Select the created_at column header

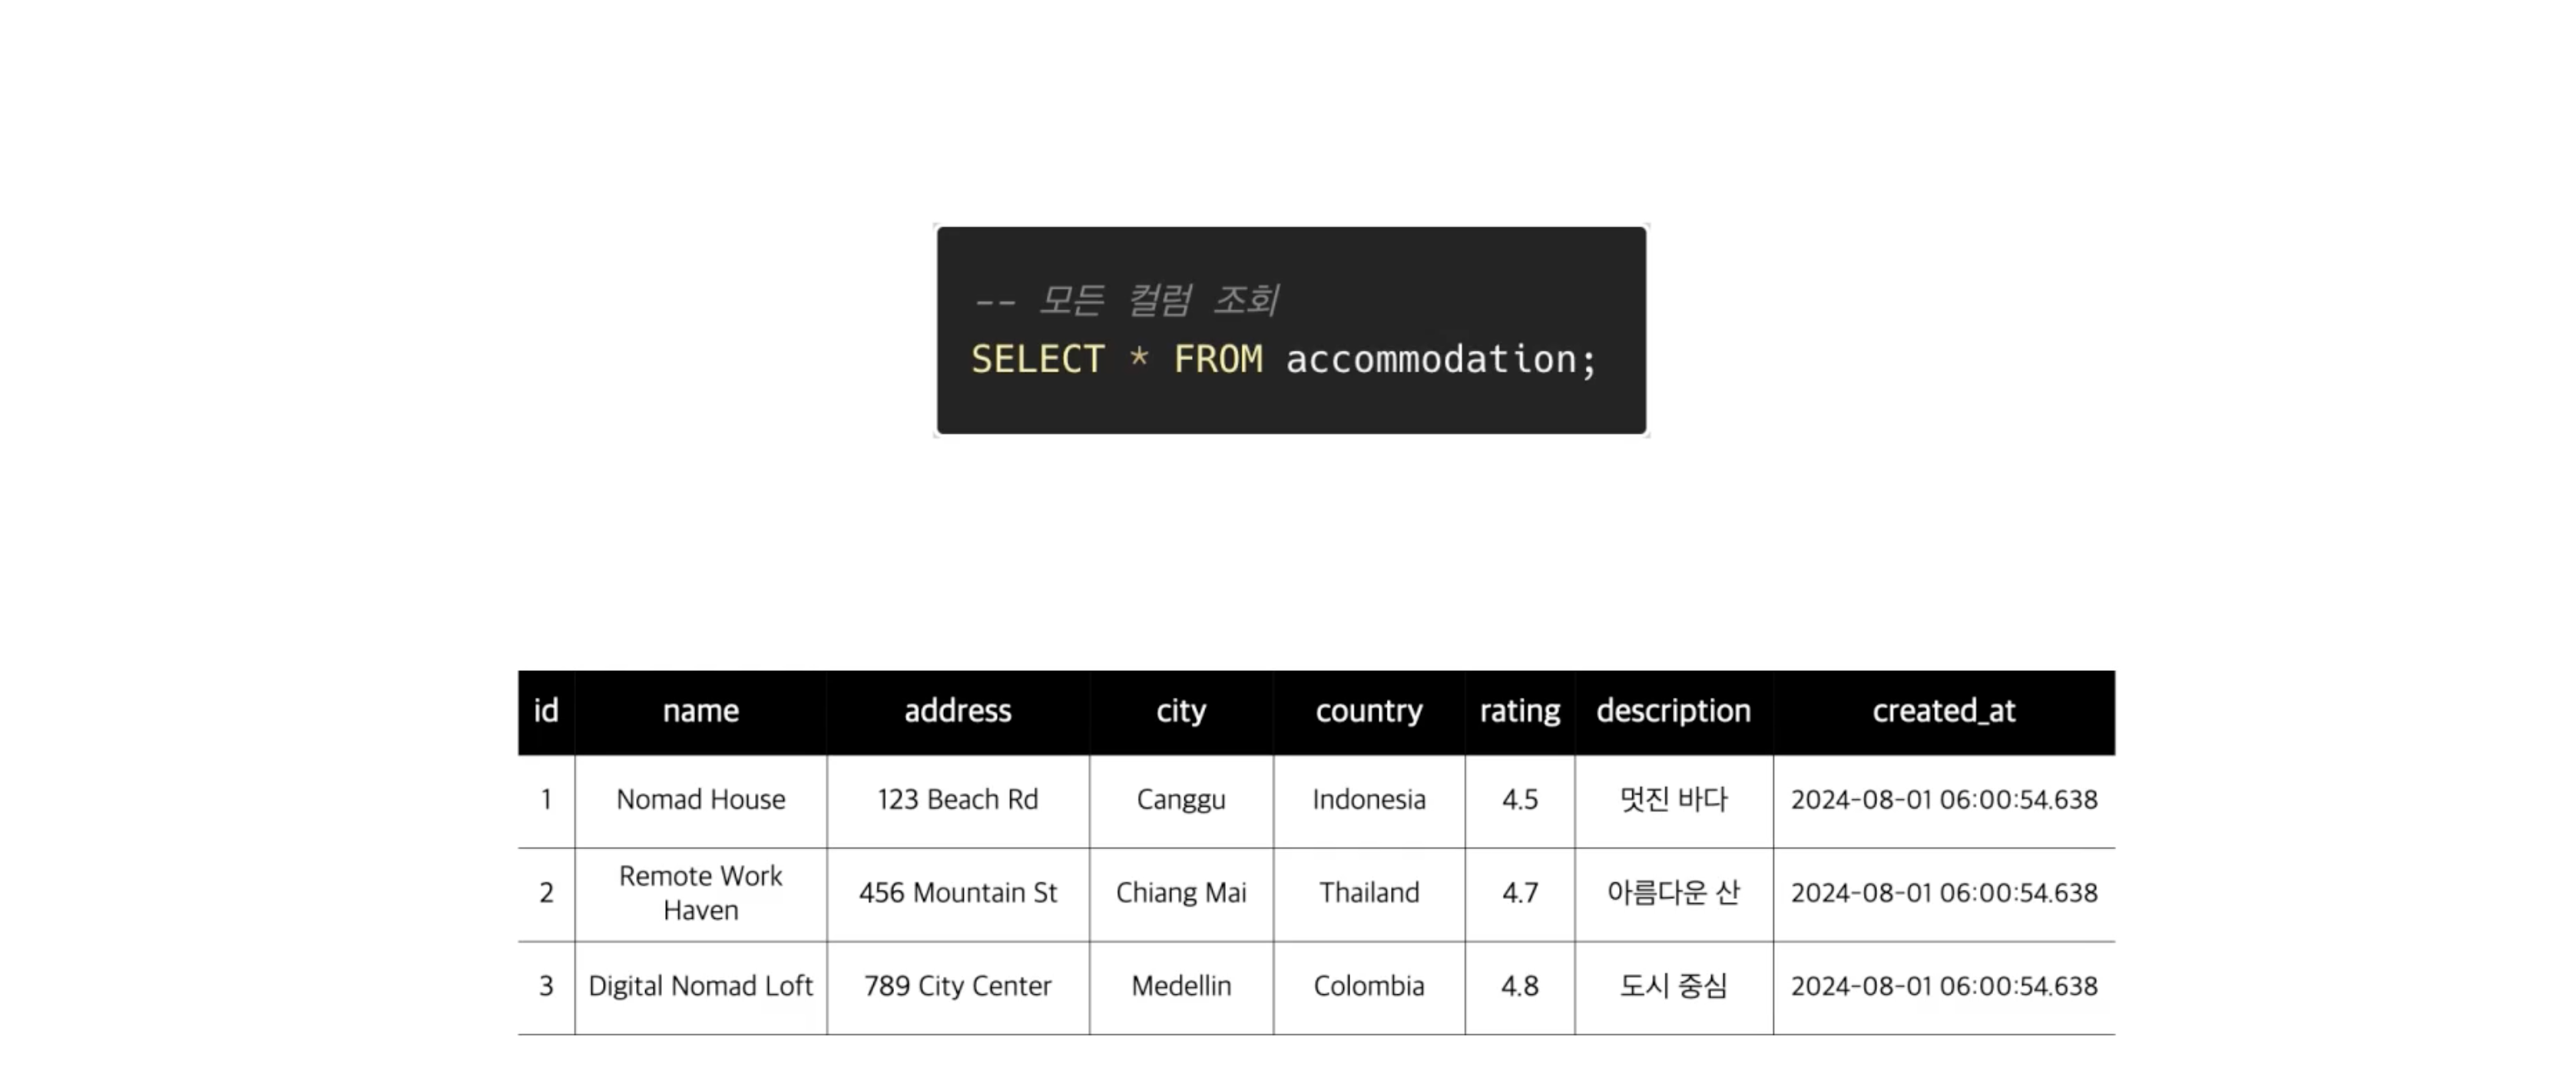click(x=1944, y=711)
